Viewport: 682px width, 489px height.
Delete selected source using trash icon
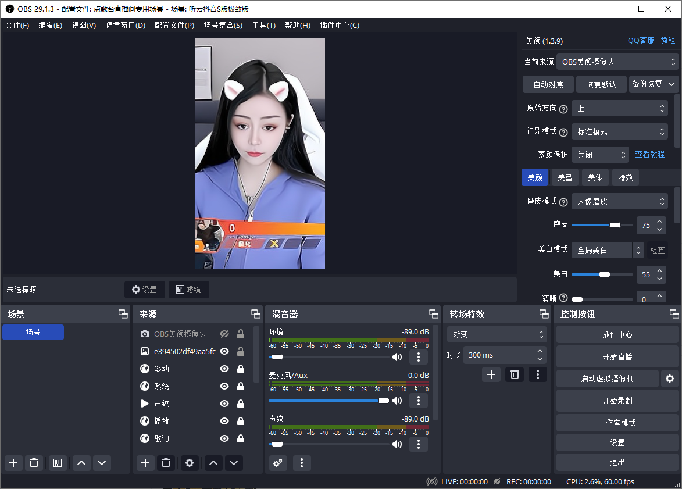click(x=166, y=463)
